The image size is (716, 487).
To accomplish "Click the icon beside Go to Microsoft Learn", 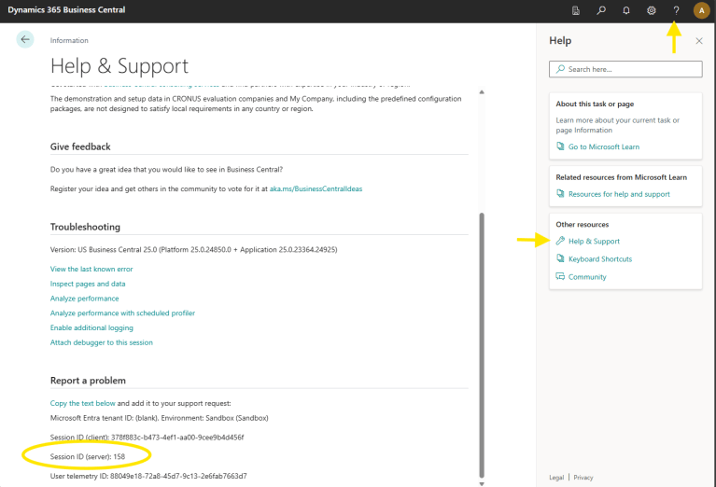I will 560,146.
